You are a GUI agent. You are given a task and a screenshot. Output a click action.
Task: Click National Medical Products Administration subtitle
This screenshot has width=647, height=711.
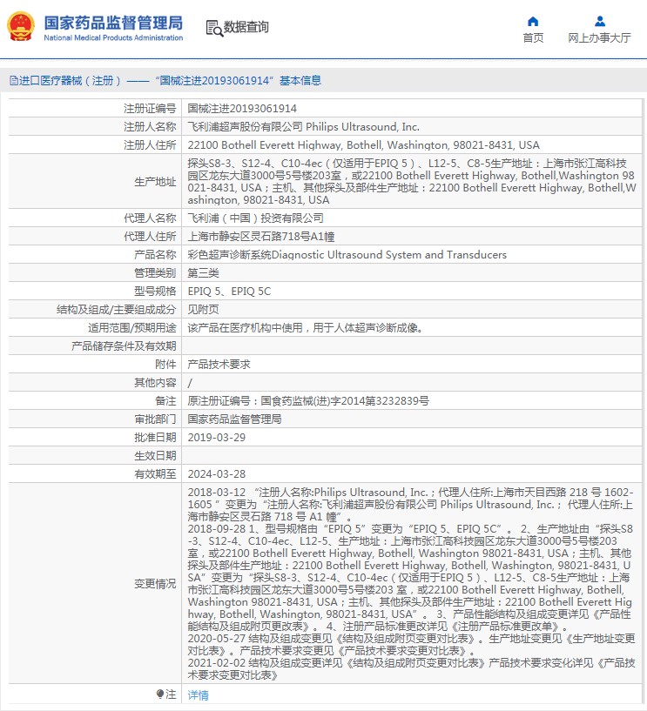pyautogui.click(x=113, y=37)
